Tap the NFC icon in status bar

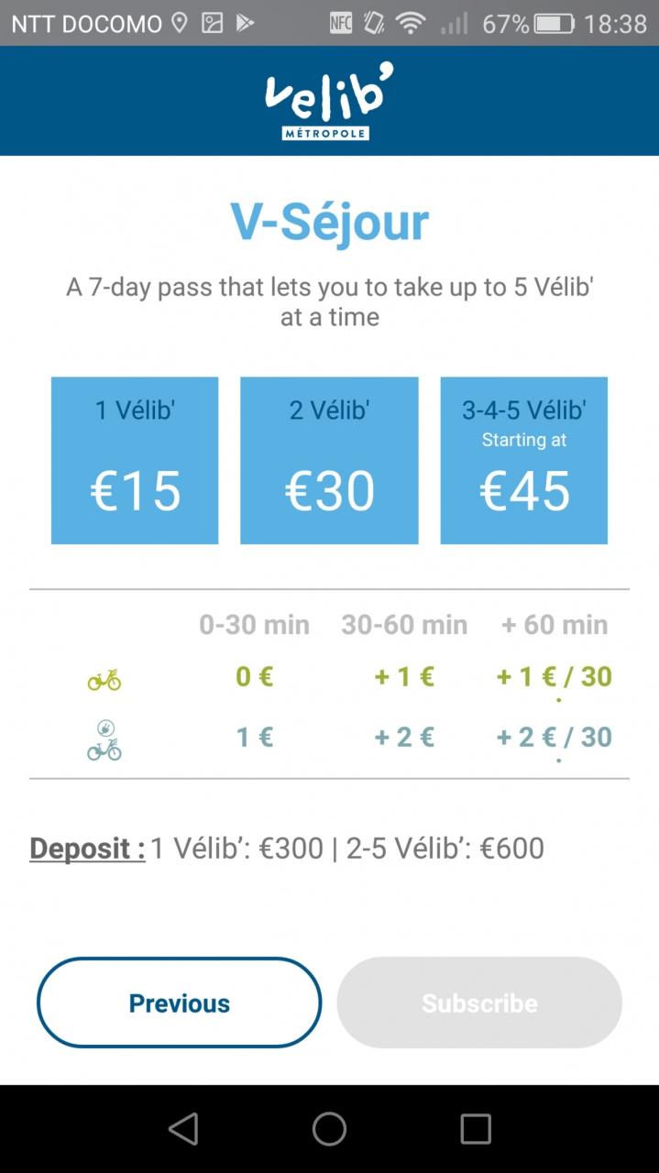(341, 23)
